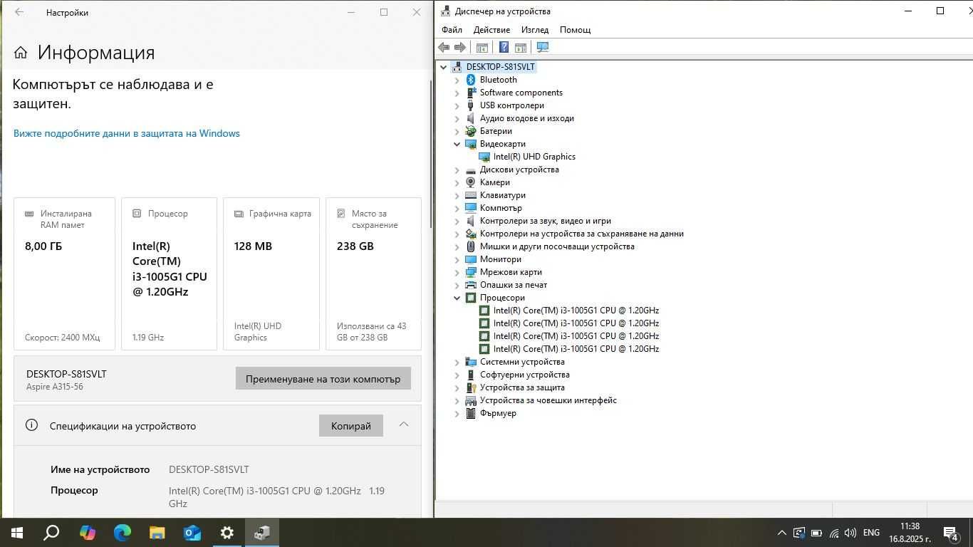Switch to Device Manager taskbar icon
Screen dimensions: 973x547
pyautogui.click(x=261, y=533)
